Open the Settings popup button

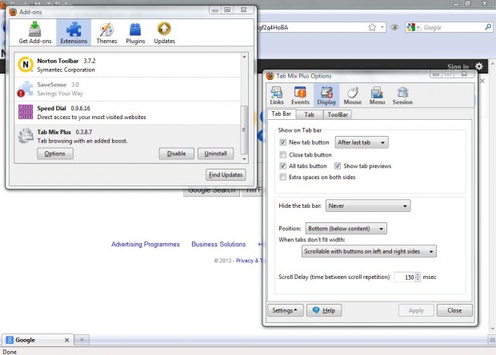[286, 310]
